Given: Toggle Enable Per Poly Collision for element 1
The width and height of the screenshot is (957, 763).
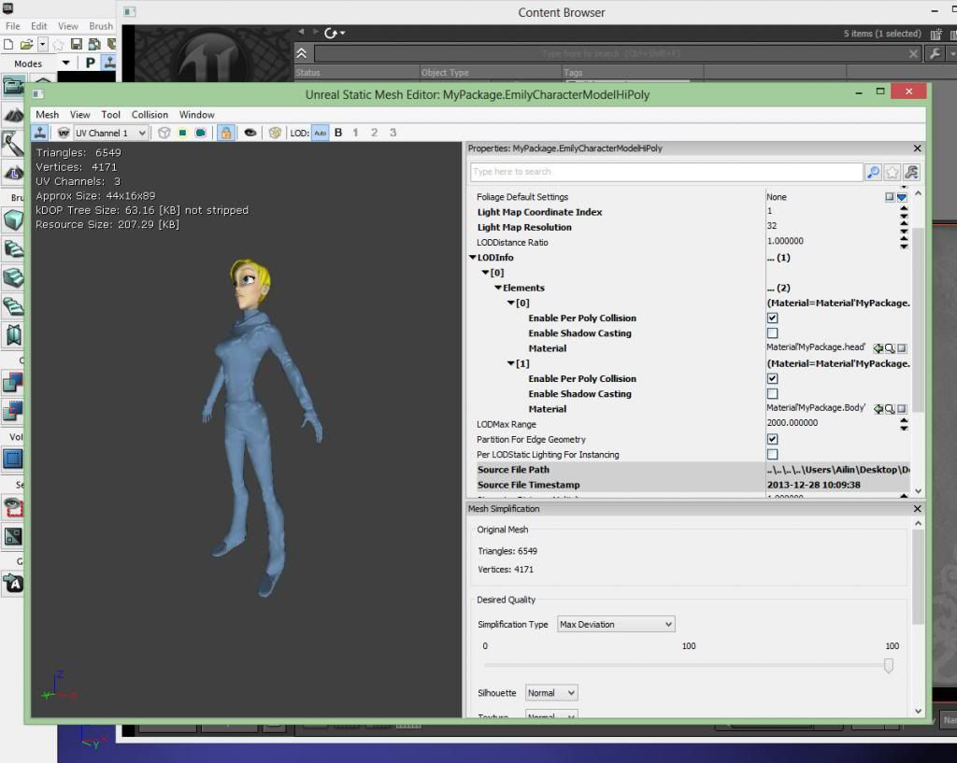Looking at the screenshot, I should (x=772, y=379).
